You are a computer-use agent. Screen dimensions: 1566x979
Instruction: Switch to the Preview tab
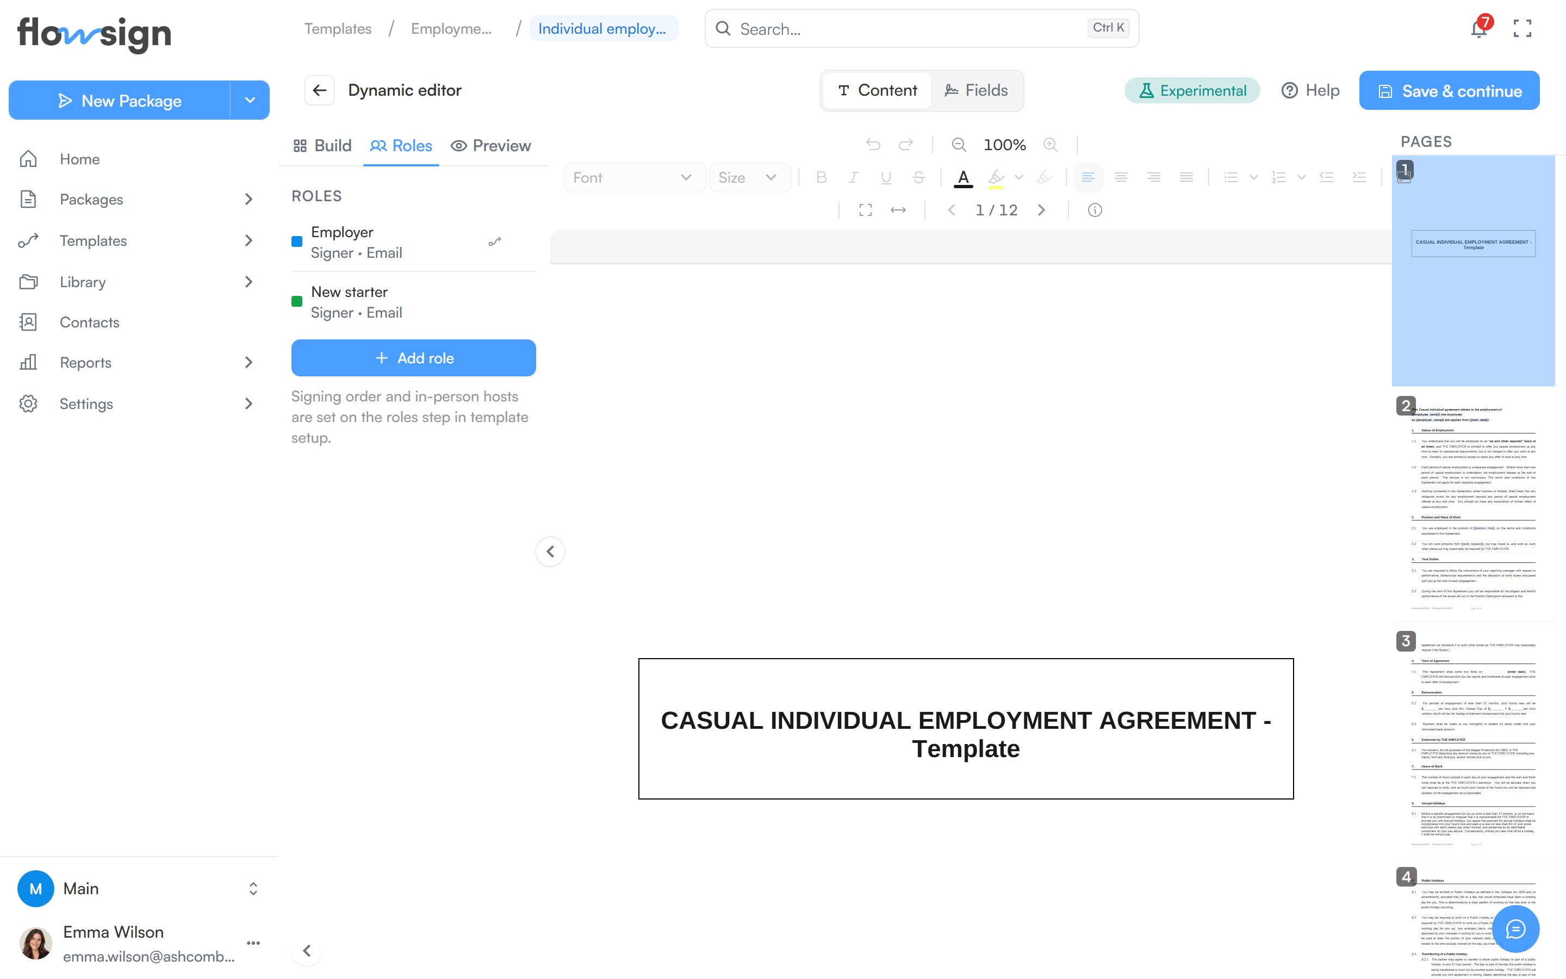click(x=490, y=146)
